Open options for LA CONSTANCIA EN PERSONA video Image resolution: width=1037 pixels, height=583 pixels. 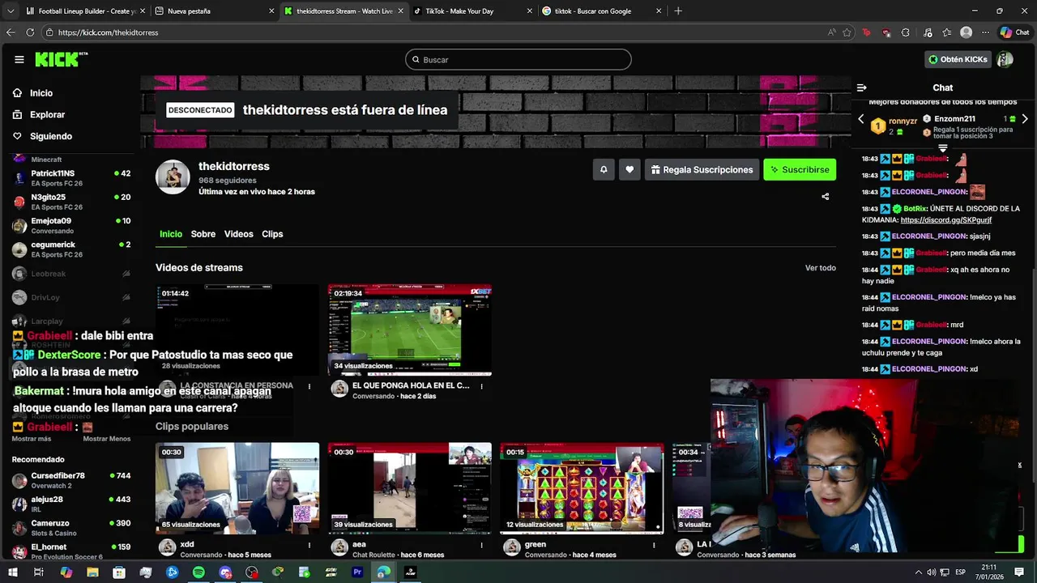[x=309, y=386]
